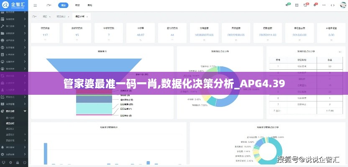Viewport: 348px width, 167px height.
Task: Expand the sidebar row with the hammer icon
Action: 25,26
